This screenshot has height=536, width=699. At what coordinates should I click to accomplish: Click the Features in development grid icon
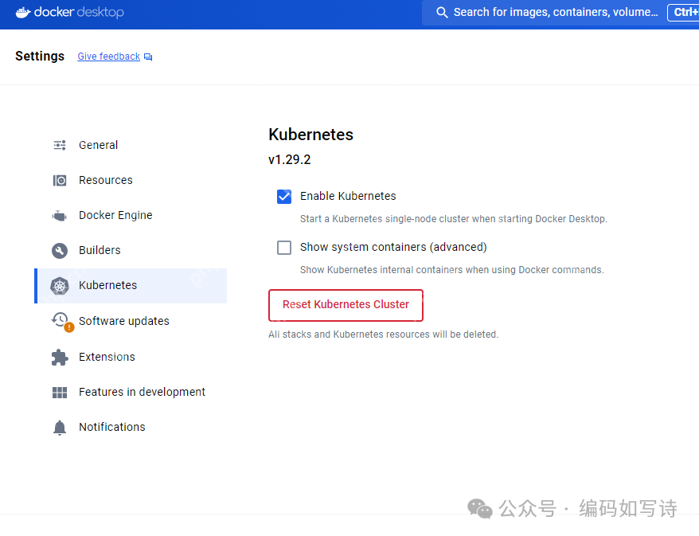(60, 392)
